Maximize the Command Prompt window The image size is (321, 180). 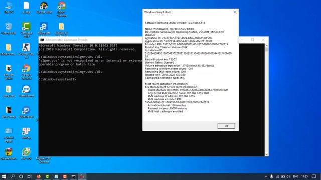click(252, 40)
